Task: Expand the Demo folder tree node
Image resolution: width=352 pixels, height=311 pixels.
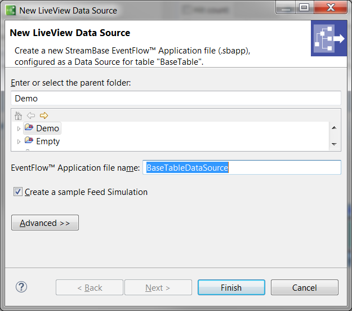Action: (19, 128)
